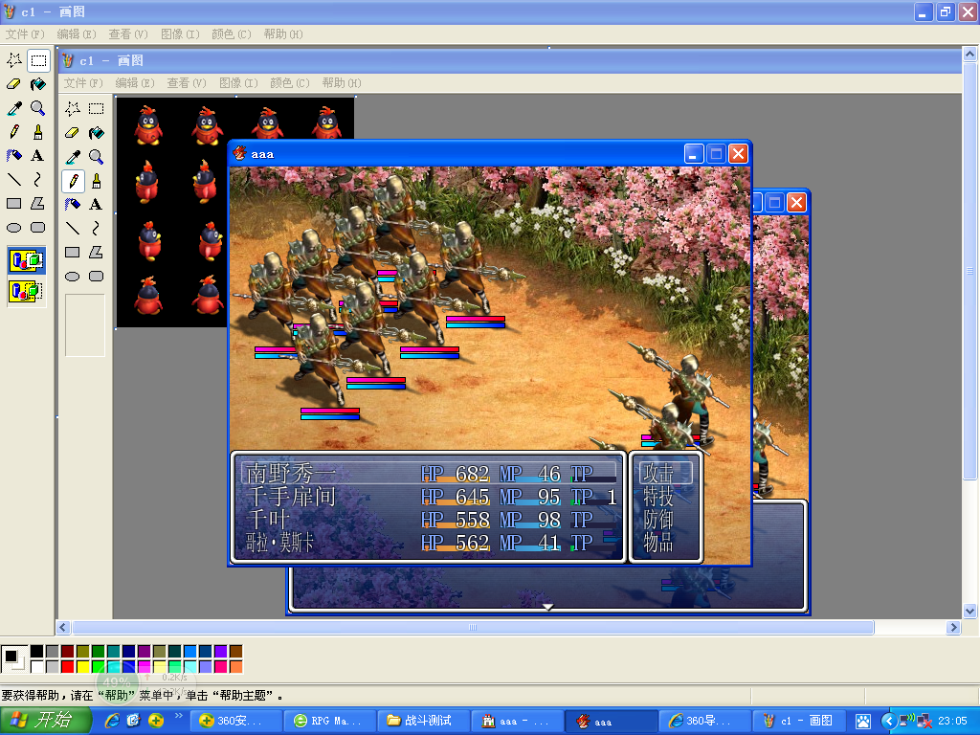980x735 pixels.
Task: Click the 千手扉间 row in the battle status panel
Action: [x=430, y=497]
